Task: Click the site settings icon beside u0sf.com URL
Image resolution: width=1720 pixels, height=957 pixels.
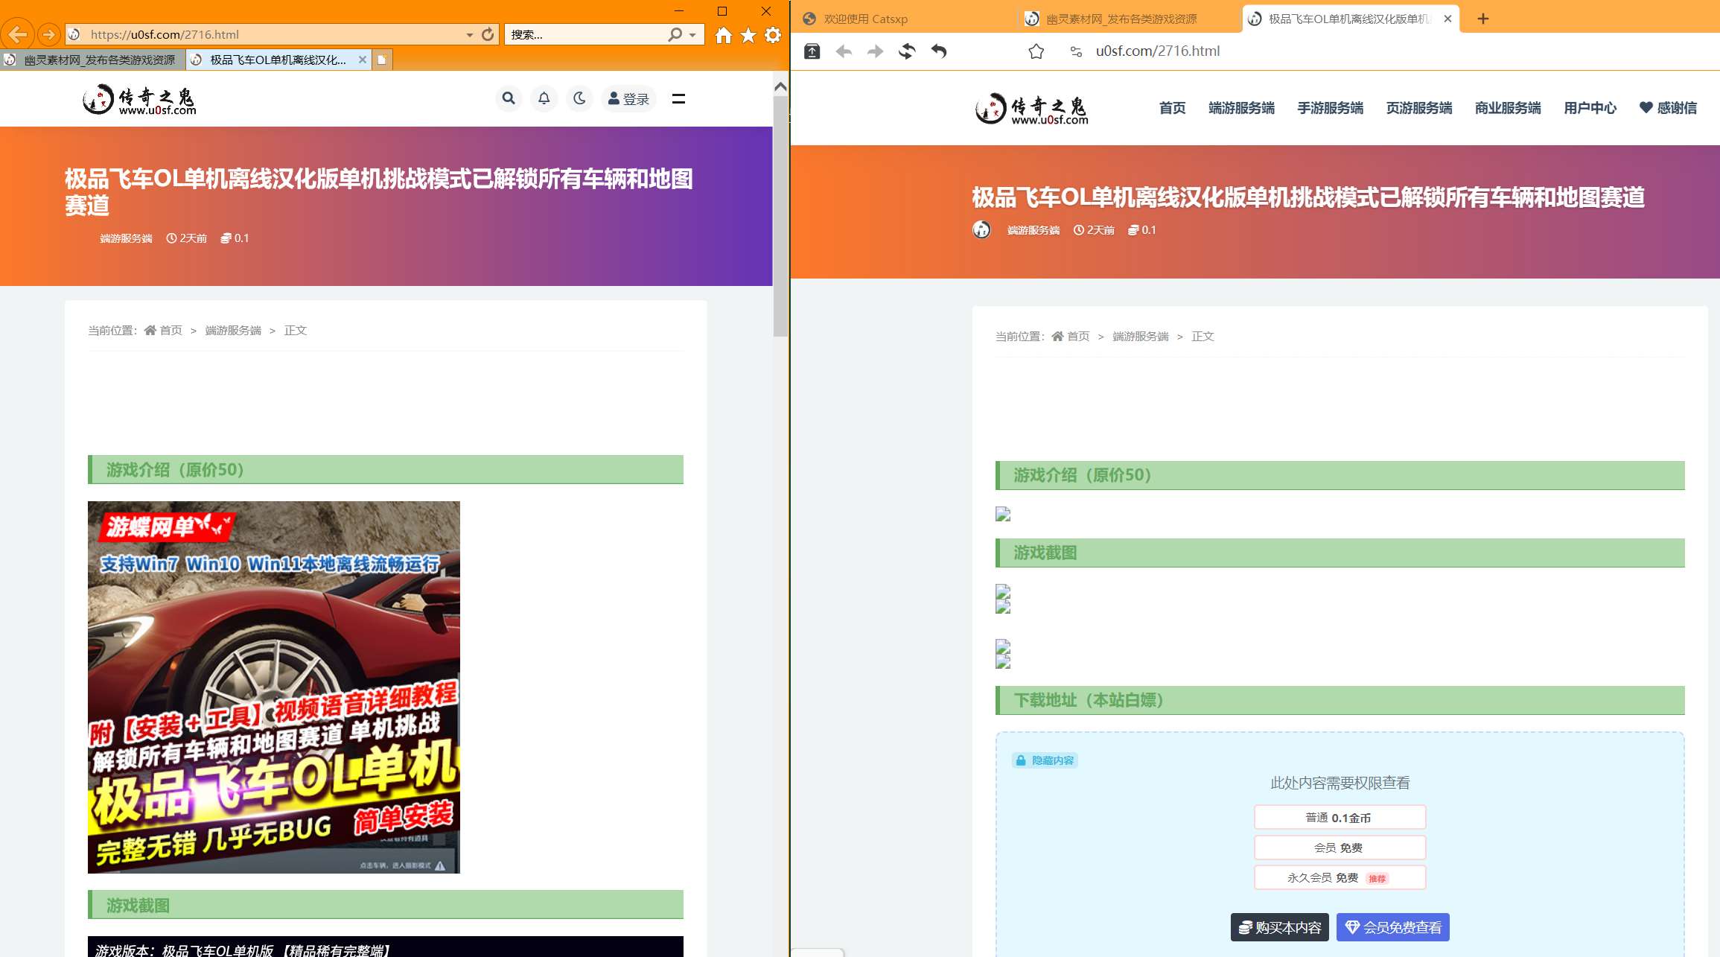Action: coord(1076,51)
